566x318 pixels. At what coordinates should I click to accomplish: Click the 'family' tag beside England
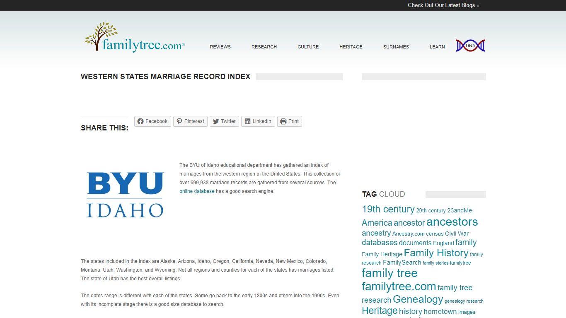[466, 243]
